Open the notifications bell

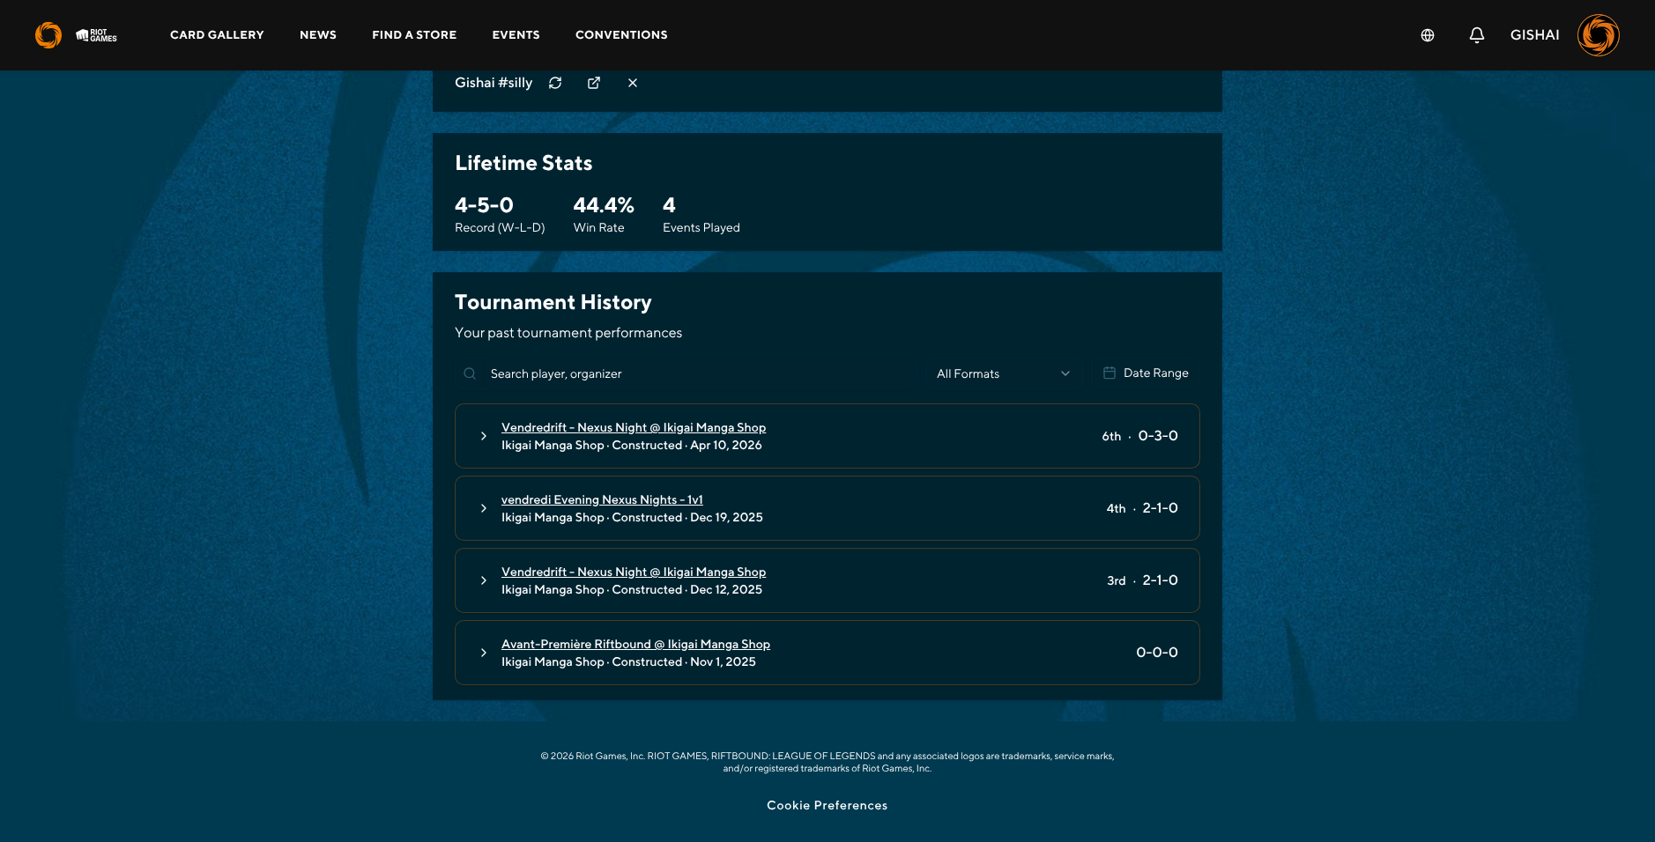1477,35
